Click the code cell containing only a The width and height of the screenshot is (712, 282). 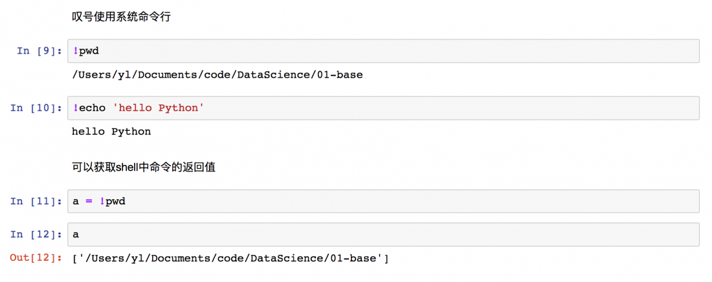coord(383,235)
